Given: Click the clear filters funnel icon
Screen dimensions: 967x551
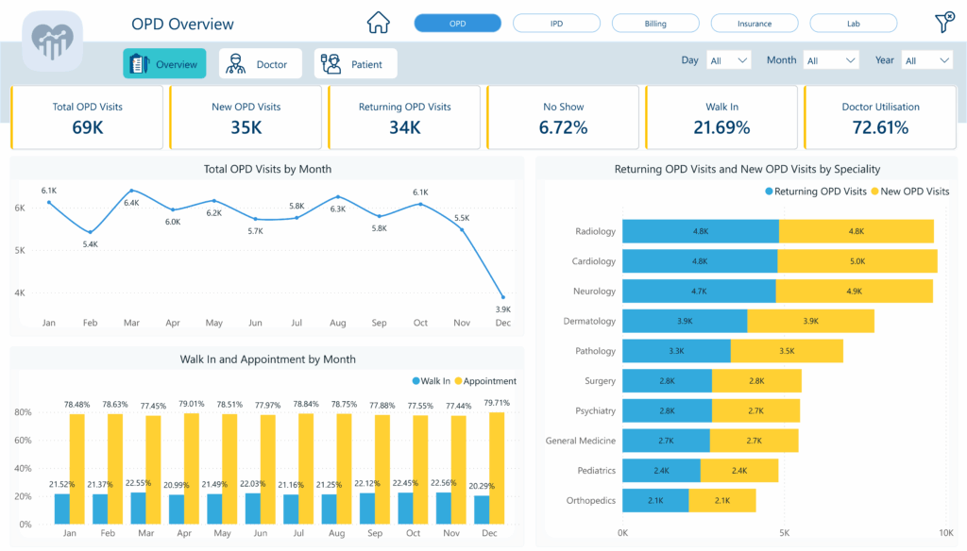Looking at the screenshot, I should pyautogui.click(x=943, y=21).
